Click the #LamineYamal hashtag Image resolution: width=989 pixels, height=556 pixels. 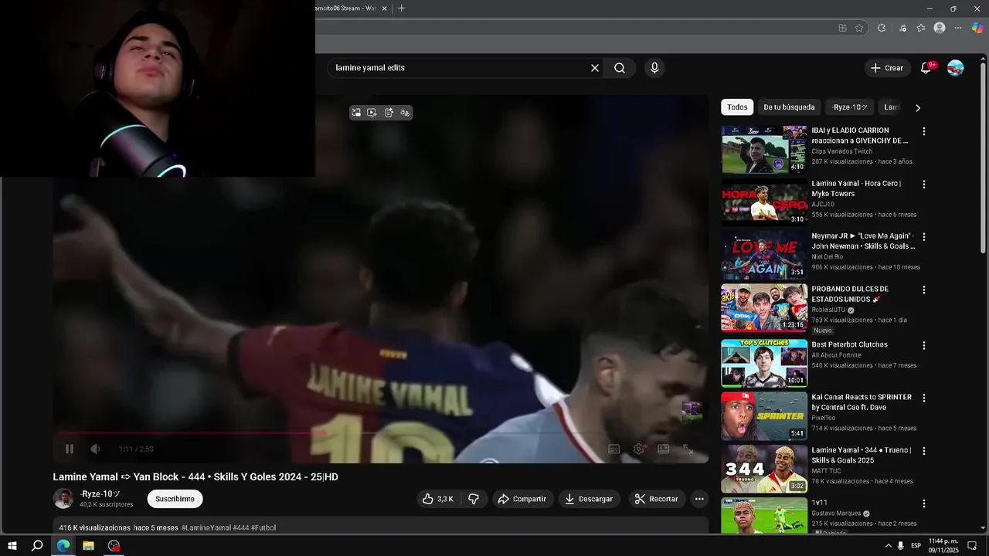(206, 528)
